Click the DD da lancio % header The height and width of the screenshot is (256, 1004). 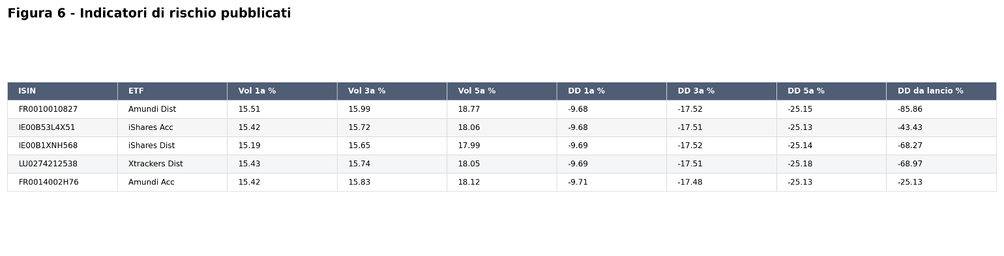tap(941, 91)
